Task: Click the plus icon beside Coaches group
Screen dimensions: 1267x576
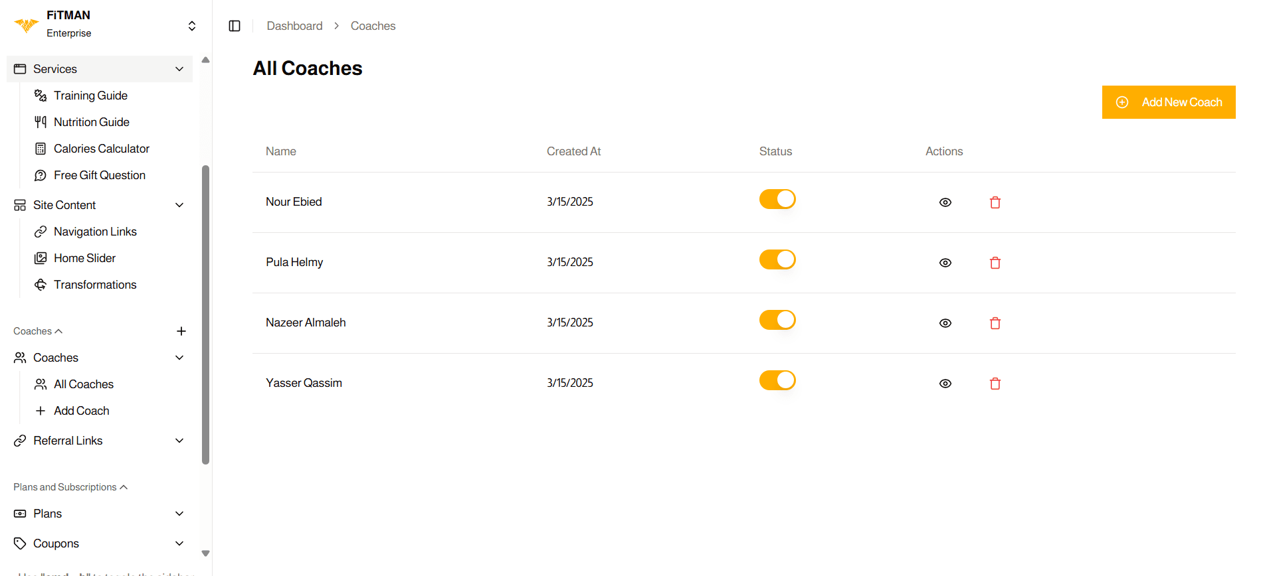Action: 181,331
